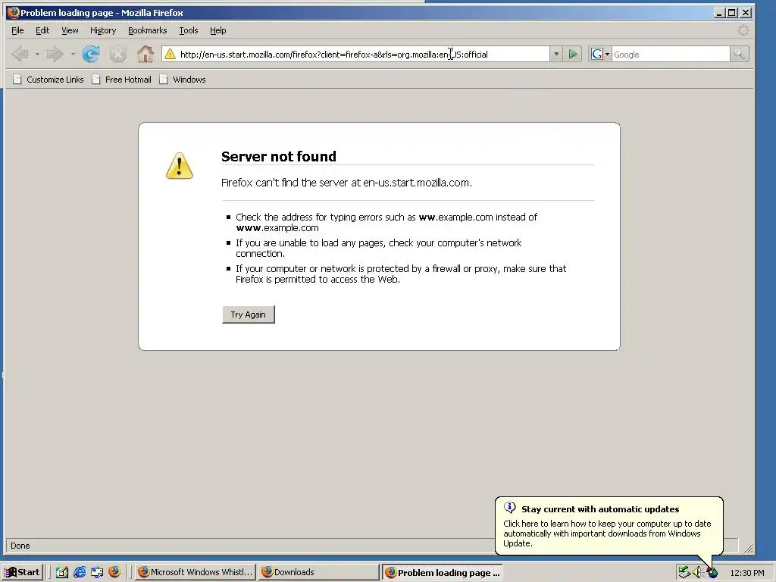The height and width of the screenshot is (582, 776).
Task: Click the automatic updates balloon notification
Action: coord(609,526)
